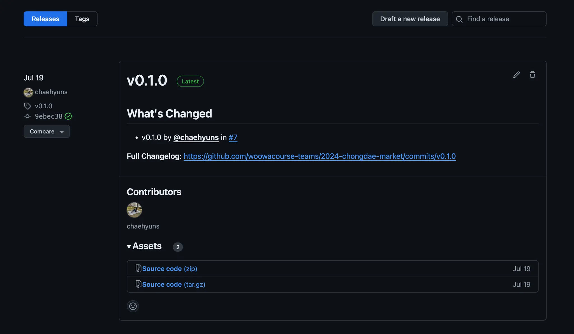
Task: Click the trash delete release icon
Action: tap(532, 75)
